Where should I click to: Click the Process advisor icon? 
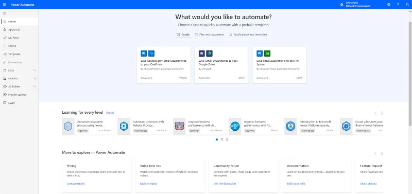click(x=5, y=95)
